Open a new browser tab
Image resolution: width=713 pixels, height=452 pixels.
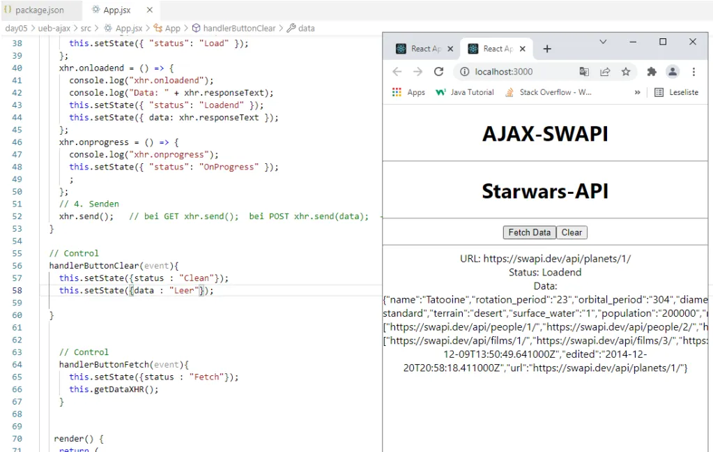point(547,49)
